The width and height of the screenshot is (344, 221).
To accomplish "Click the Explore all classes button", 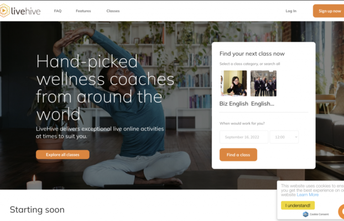I will tap(62, 155).
